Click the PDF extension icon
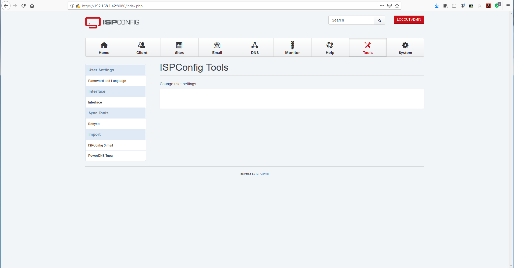The image size is (514, 268). click(x=488, y=6)
